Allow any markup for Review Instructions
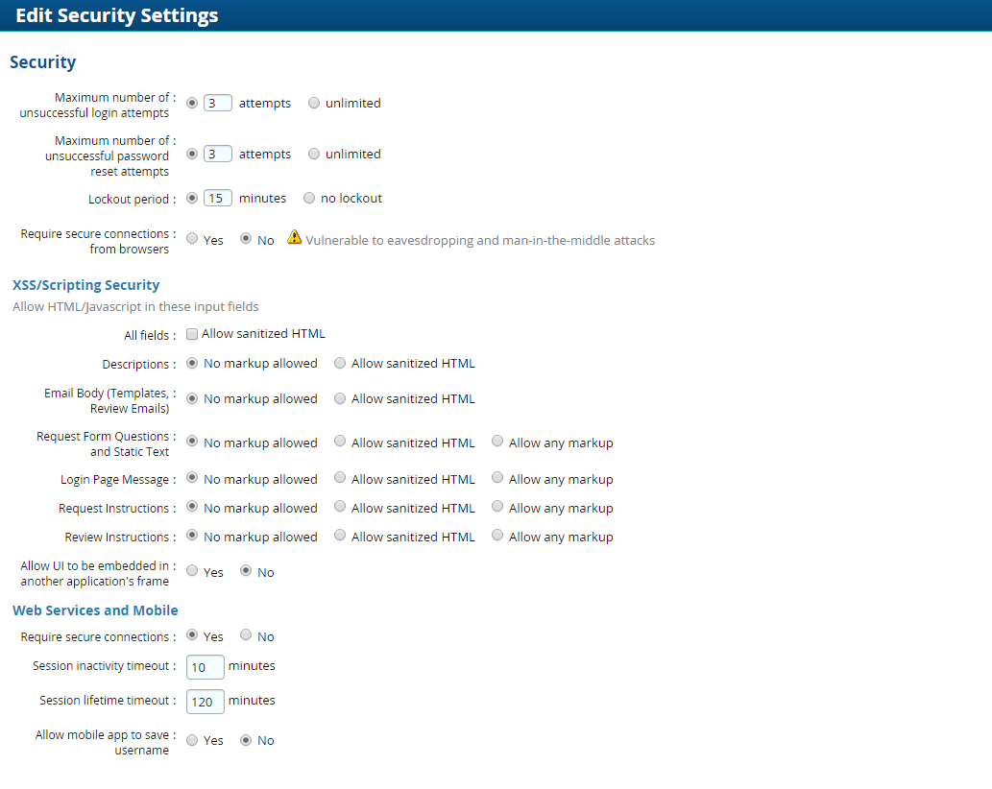This screenshot has height=789, width=992. pyautogui.click(x=497, y=536)
